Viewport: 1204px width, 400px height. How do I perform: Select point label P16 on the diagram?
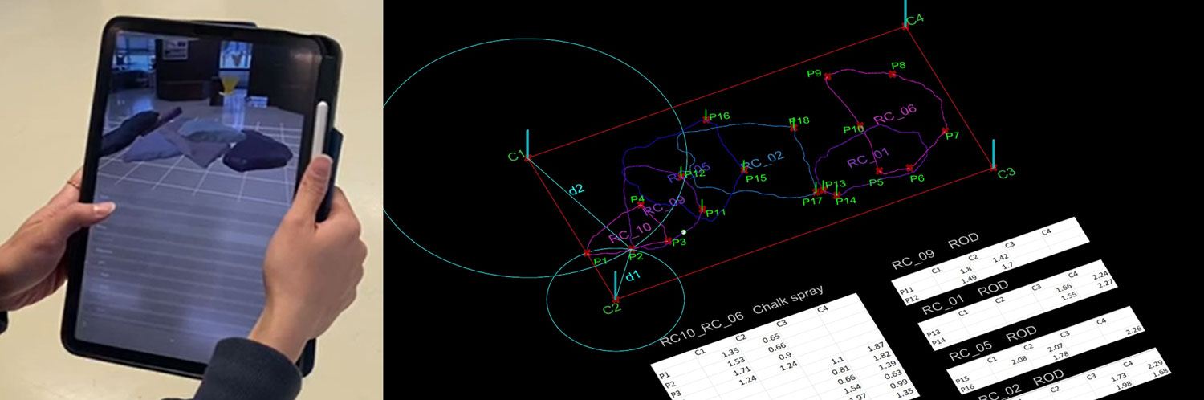720,116
